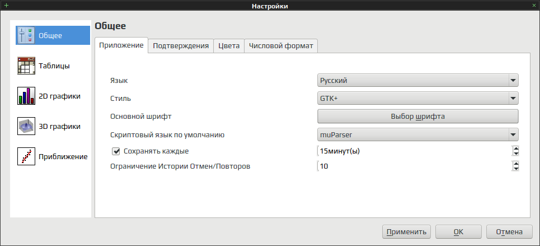Open the Числовой формат tab
The image size is (540, 246).
click(281, 46)
